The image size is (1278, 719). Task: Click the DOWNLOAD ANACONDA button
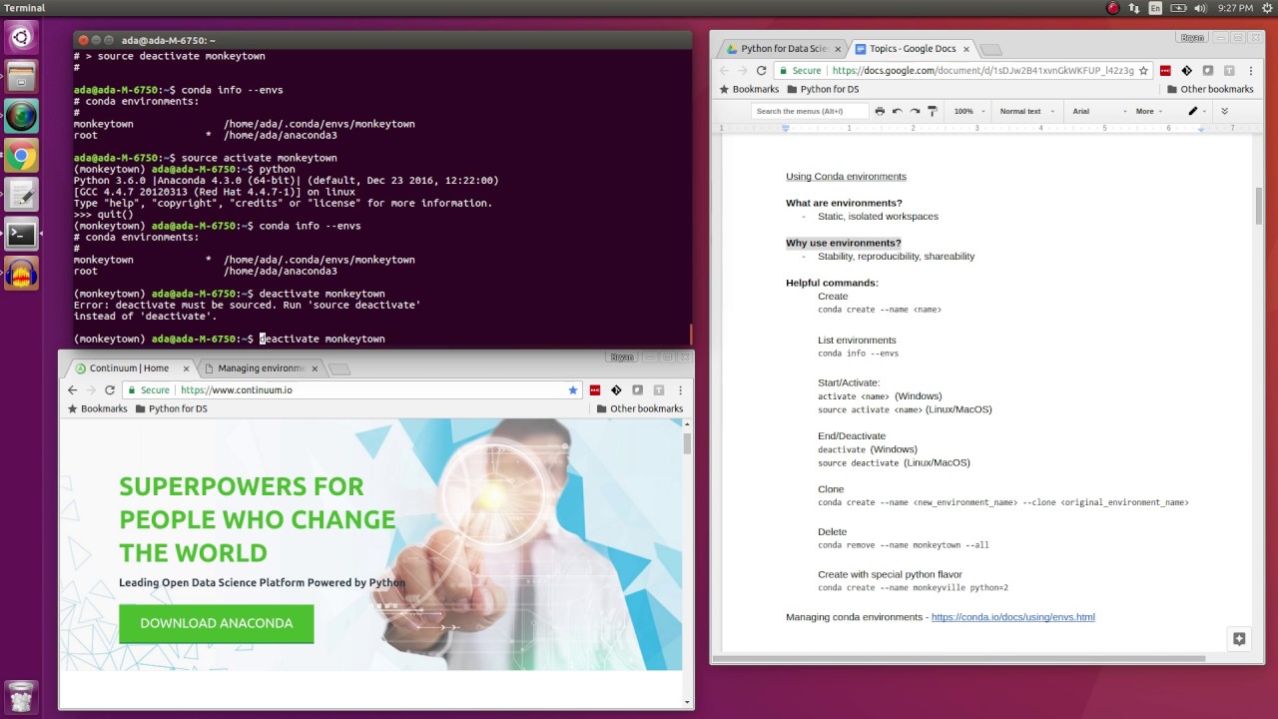(x=217, y=624)
